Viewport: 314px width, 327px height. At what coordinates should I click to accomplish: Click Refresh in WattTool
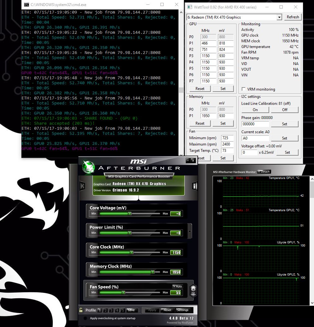[x=293, y=17]
